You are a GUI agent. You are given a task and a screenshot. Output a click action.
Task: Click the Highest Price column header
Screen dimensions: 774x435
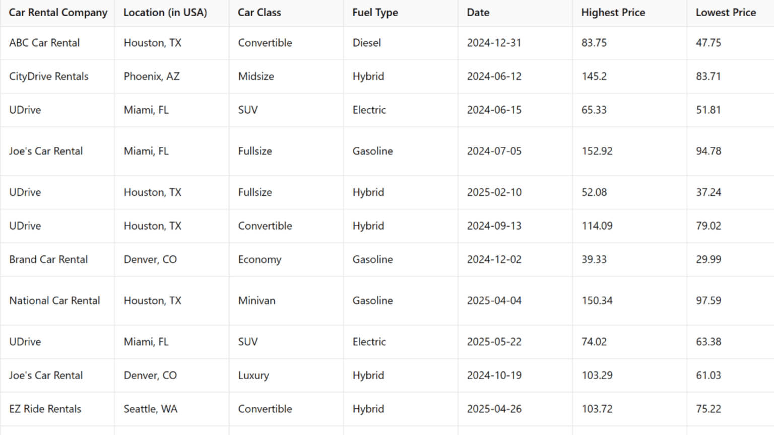click(x=613, y=13)
